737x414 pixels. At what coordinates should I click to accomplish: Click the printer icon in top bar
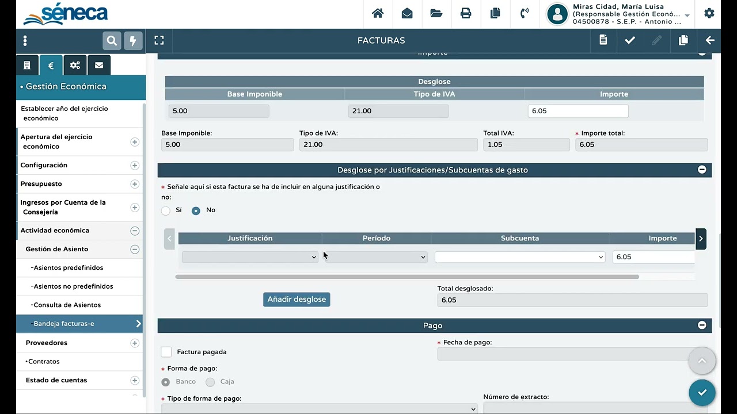click(466, 13)
